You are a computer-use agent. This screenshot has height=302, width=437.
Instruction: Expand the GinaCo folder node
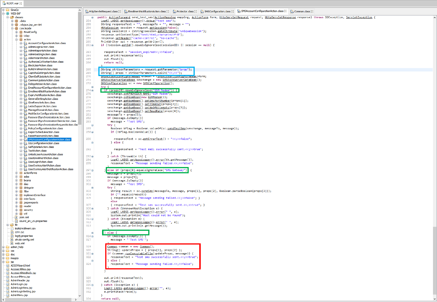[x=3, y=10]
